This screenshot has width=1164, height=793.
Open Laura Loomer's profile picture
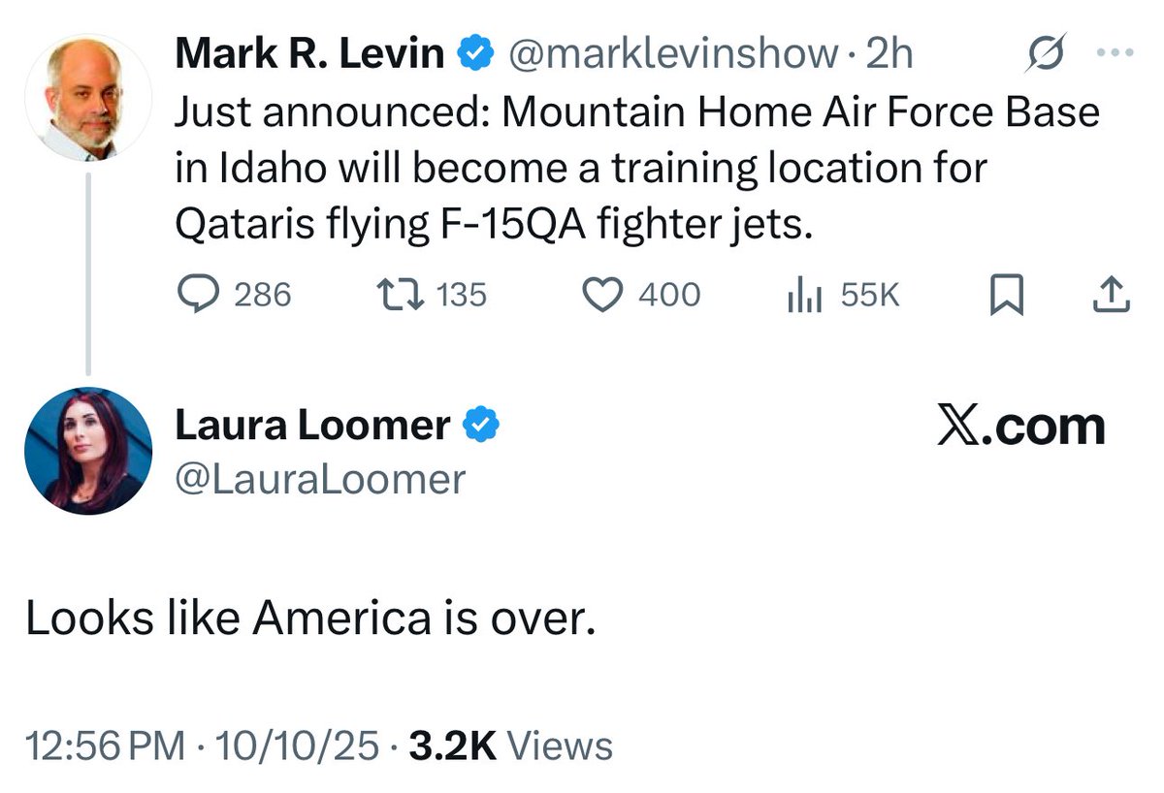click(x=88, y=451)
